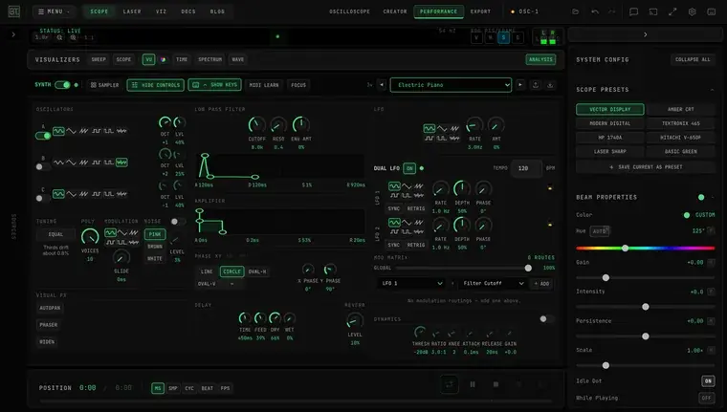Toggle the Noise enable switch
The image size is (727, 412).
[x=178, y=222]
